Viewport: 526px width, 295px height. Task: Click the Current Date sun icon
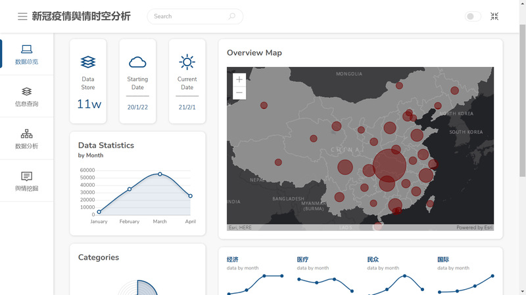click(187, 62)
